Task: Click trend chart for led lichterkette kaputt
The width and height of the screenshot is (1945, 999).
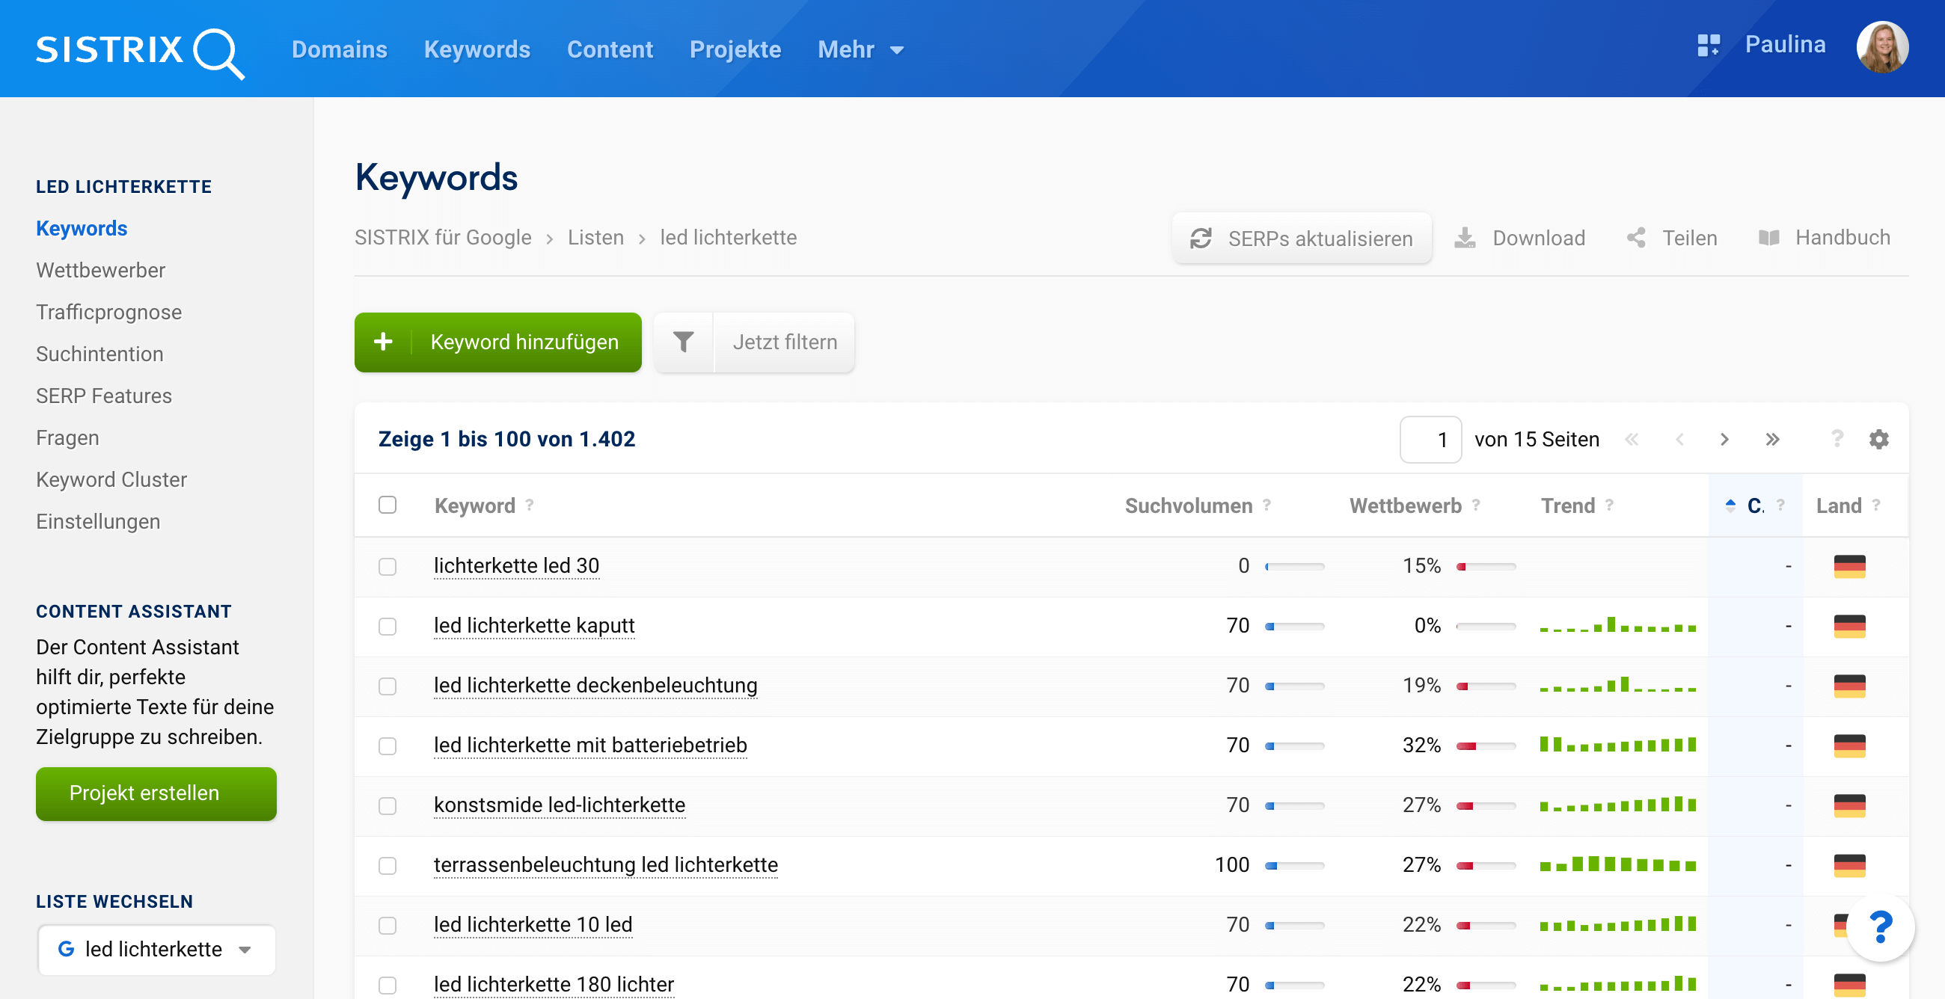Action: [1618, 625]
